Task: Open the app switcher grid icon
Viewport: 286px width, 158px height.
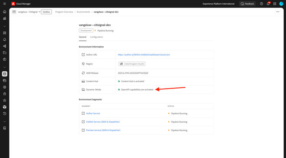Action: click(x=275, y=4)
